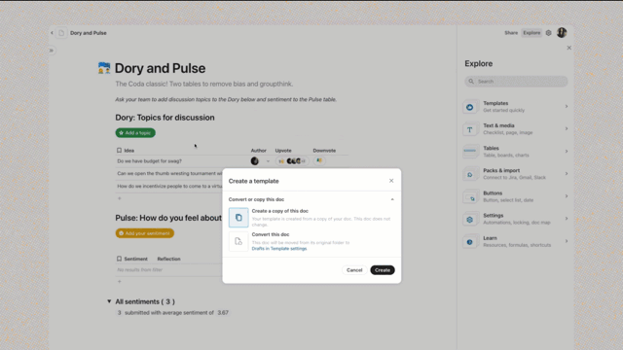This screenshot has width=623, height=350.
Task: Click the Author column header
Action: 258,151
